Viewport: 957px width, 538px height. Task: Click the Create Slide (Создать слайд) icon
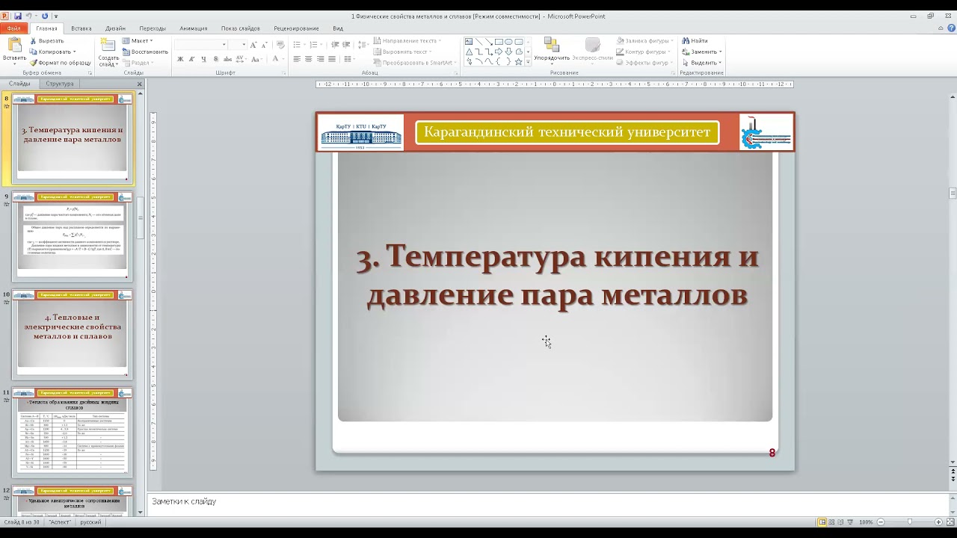(x=108, y=46)
